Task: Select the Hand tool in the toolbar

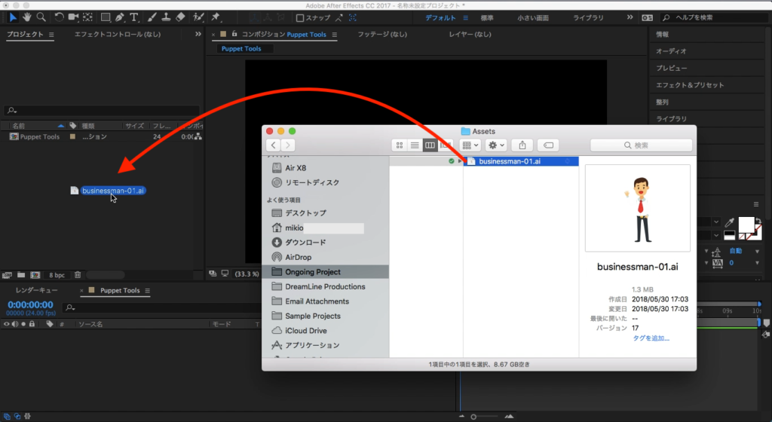Action: click(x=27, y=17)
